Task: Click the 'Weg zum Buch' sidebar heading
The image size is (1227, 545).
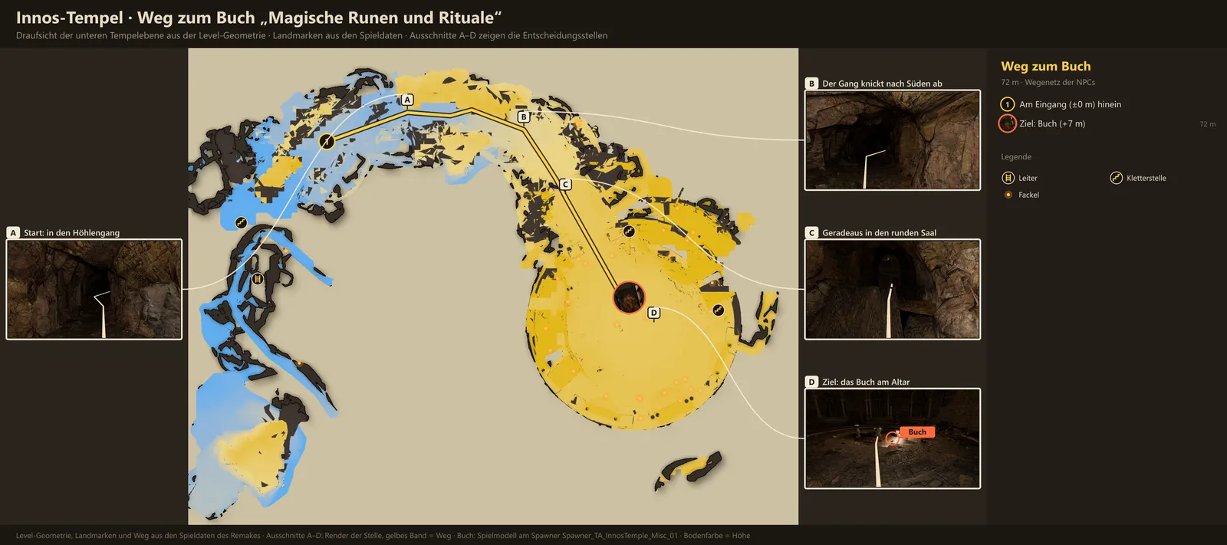Action: click(1046, 66)
